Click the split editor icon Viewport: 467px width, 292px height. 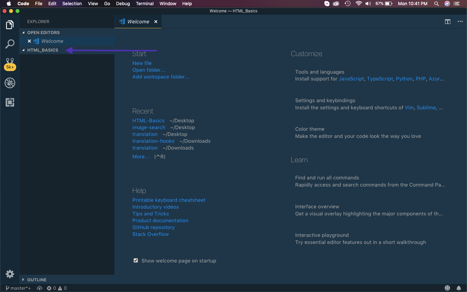[448, 22]
